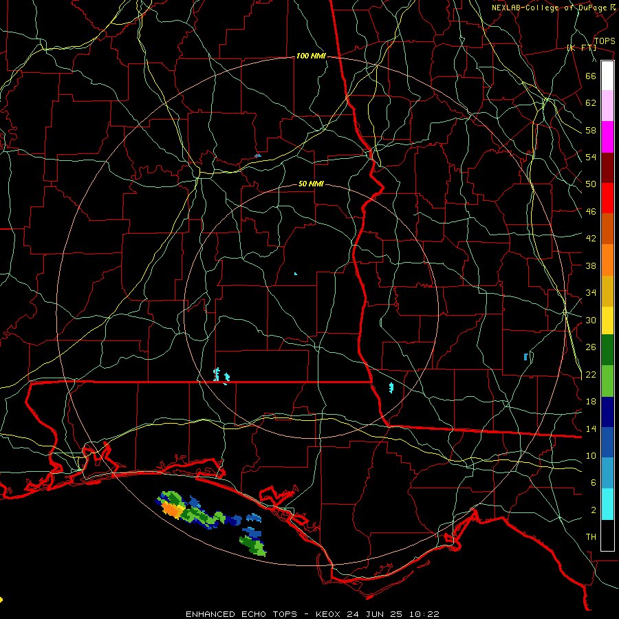This screenshot has width=619, height=619.
Task: Pick the cyan legend swatch
Action: click(x=607, y=504)
